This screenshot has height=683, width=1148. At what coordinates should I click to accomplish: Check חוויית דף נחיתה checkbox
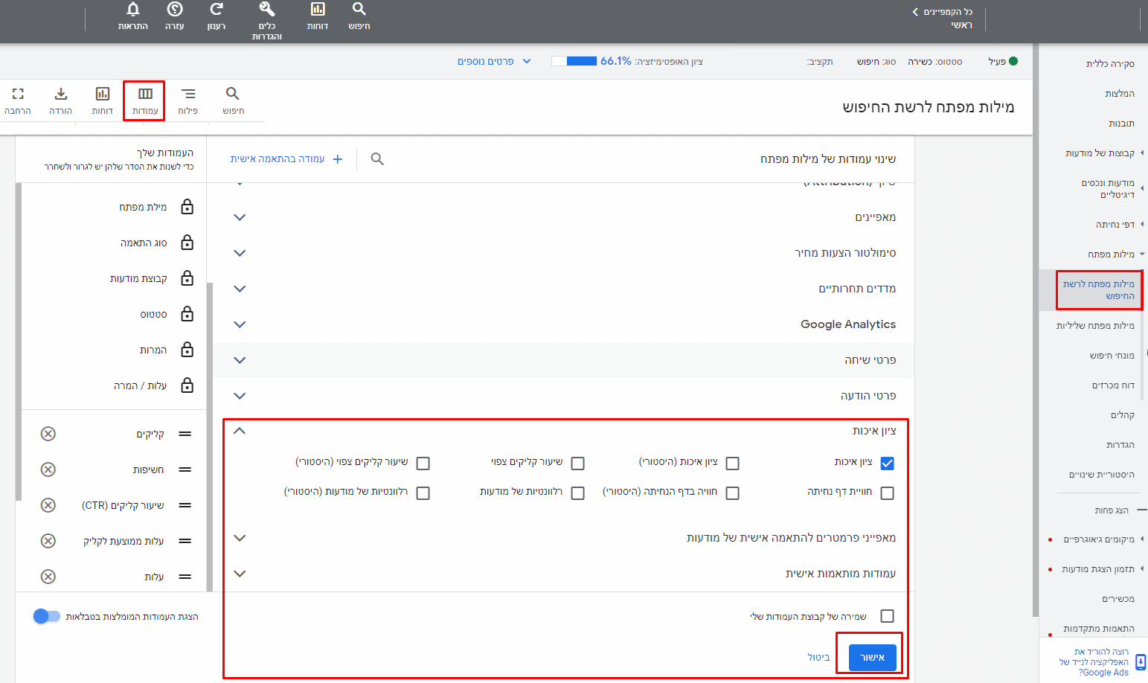[x=887, y=493]
